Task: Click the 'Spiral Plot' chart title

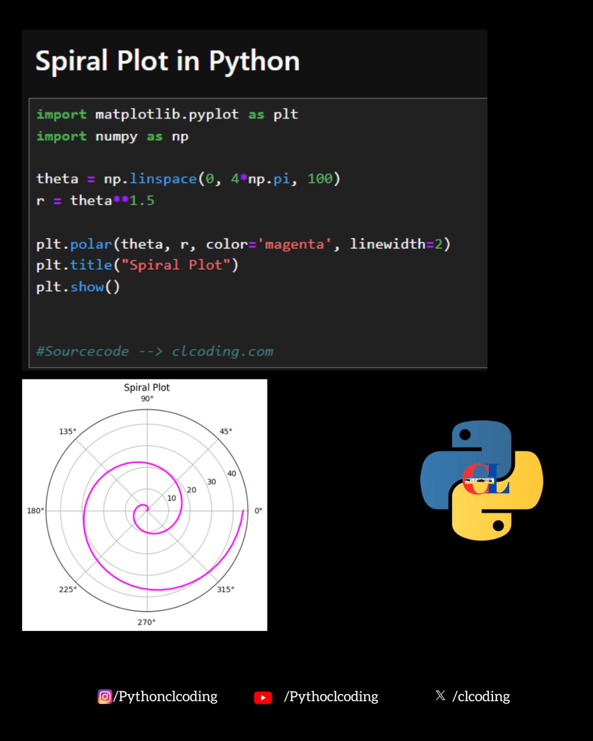Action: coord(146,387)
